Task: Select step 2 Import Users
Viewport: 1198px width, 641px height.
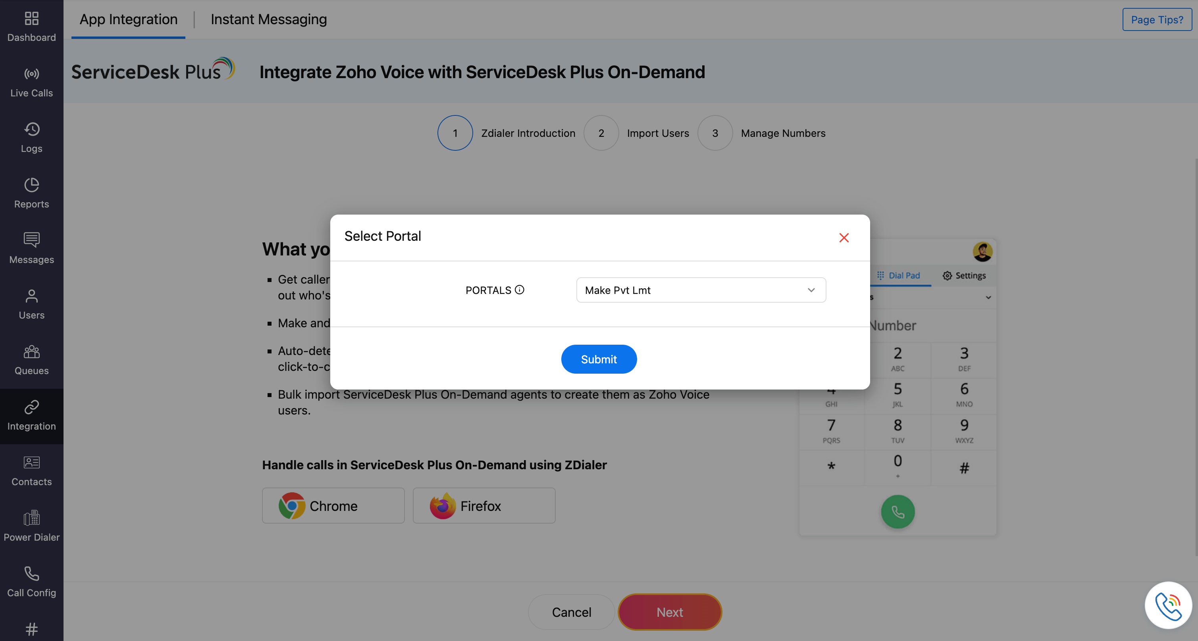Action: (601, 133)
